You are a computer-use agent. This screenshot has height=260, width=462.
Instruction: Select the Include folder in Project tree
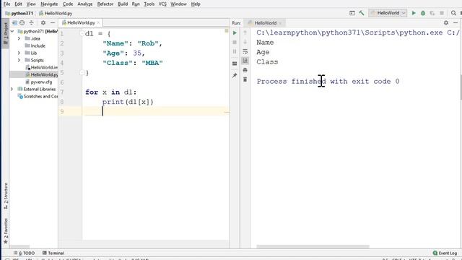click(x=35, y=45)
